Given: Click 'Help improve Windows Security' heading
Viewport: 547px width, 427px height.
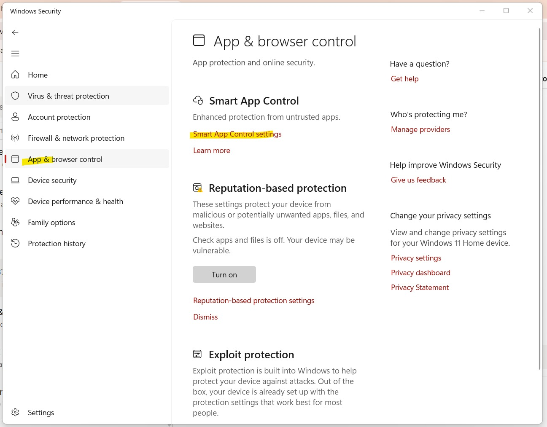Looking at the screenshot, I should (445, 165).
